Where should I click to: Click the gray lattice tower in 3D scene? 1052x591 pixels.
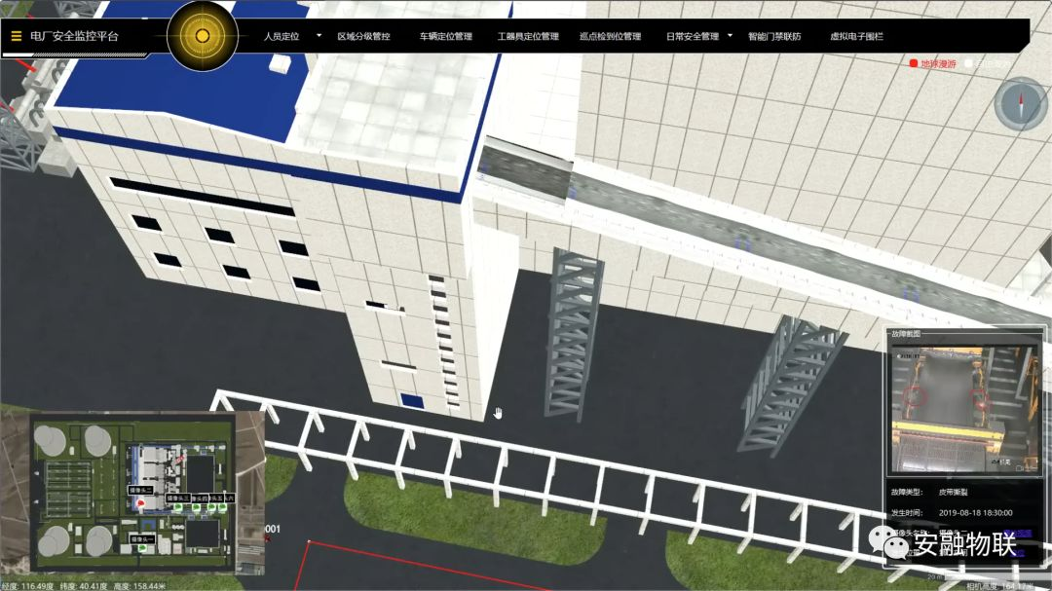point(578,331)
